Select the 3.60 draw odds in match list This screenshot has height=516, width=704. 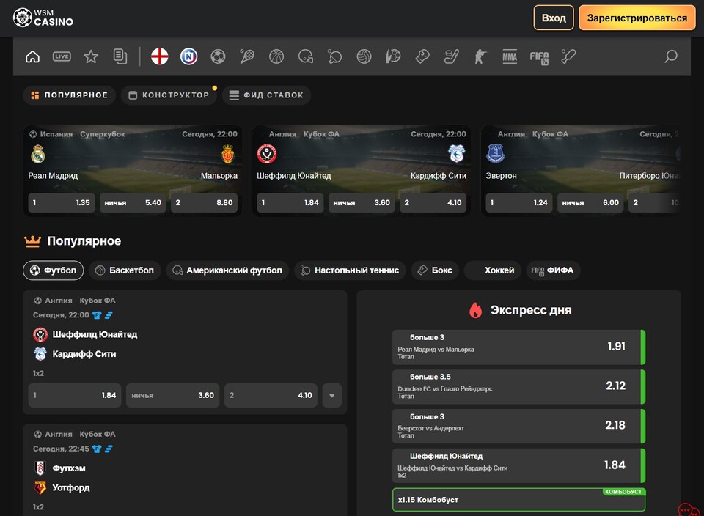(x=172, y=395)
